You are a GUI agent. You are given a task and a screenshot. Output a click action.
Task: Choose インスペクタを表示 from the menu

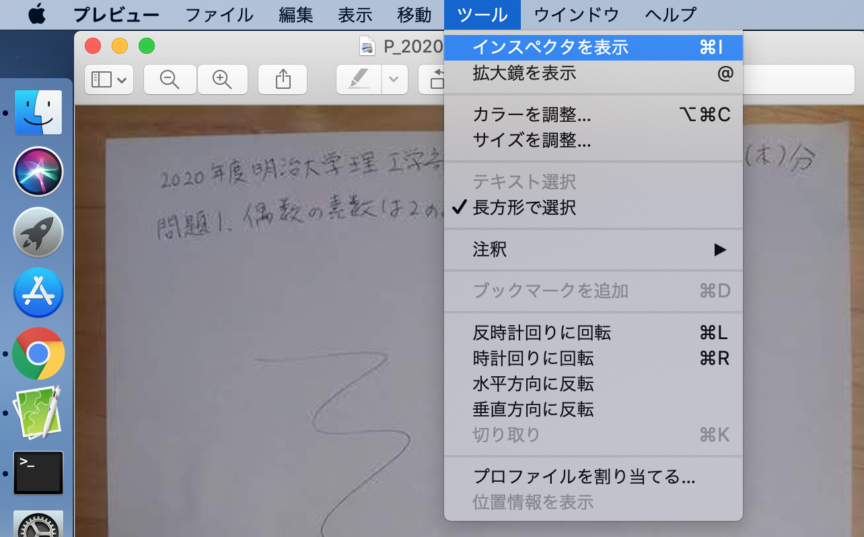tap(593, 47)
